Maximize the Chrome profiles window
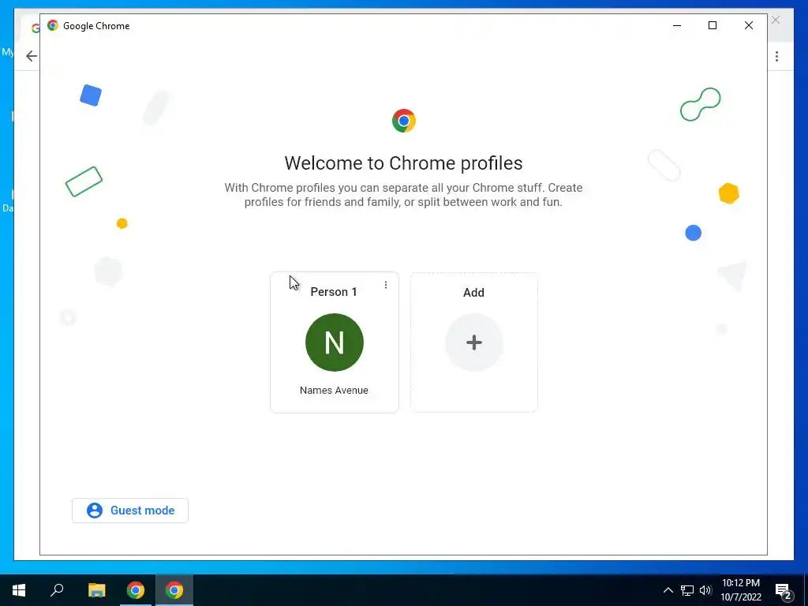The width and height of the screenshot is (808, 606). tap(713, 25)
